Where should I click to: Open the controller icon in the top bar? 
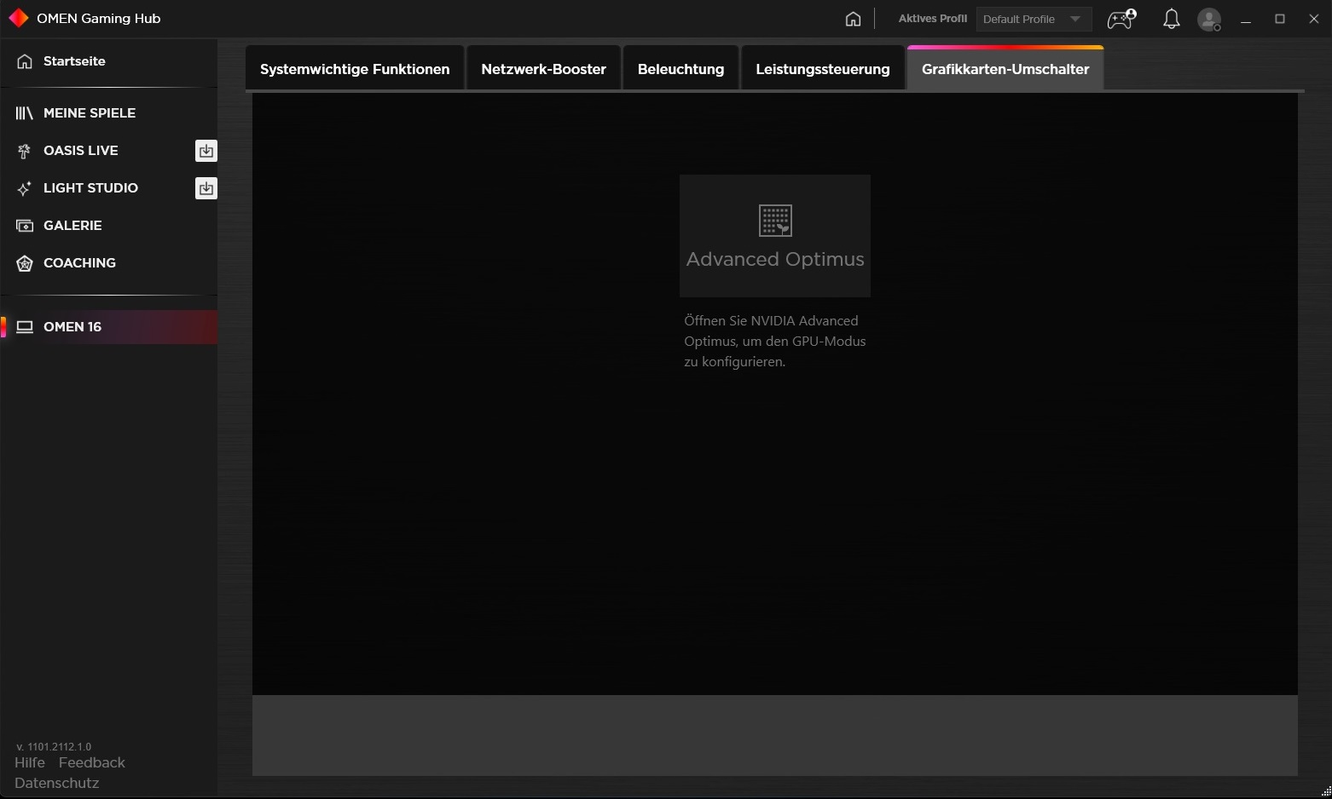1121,19
